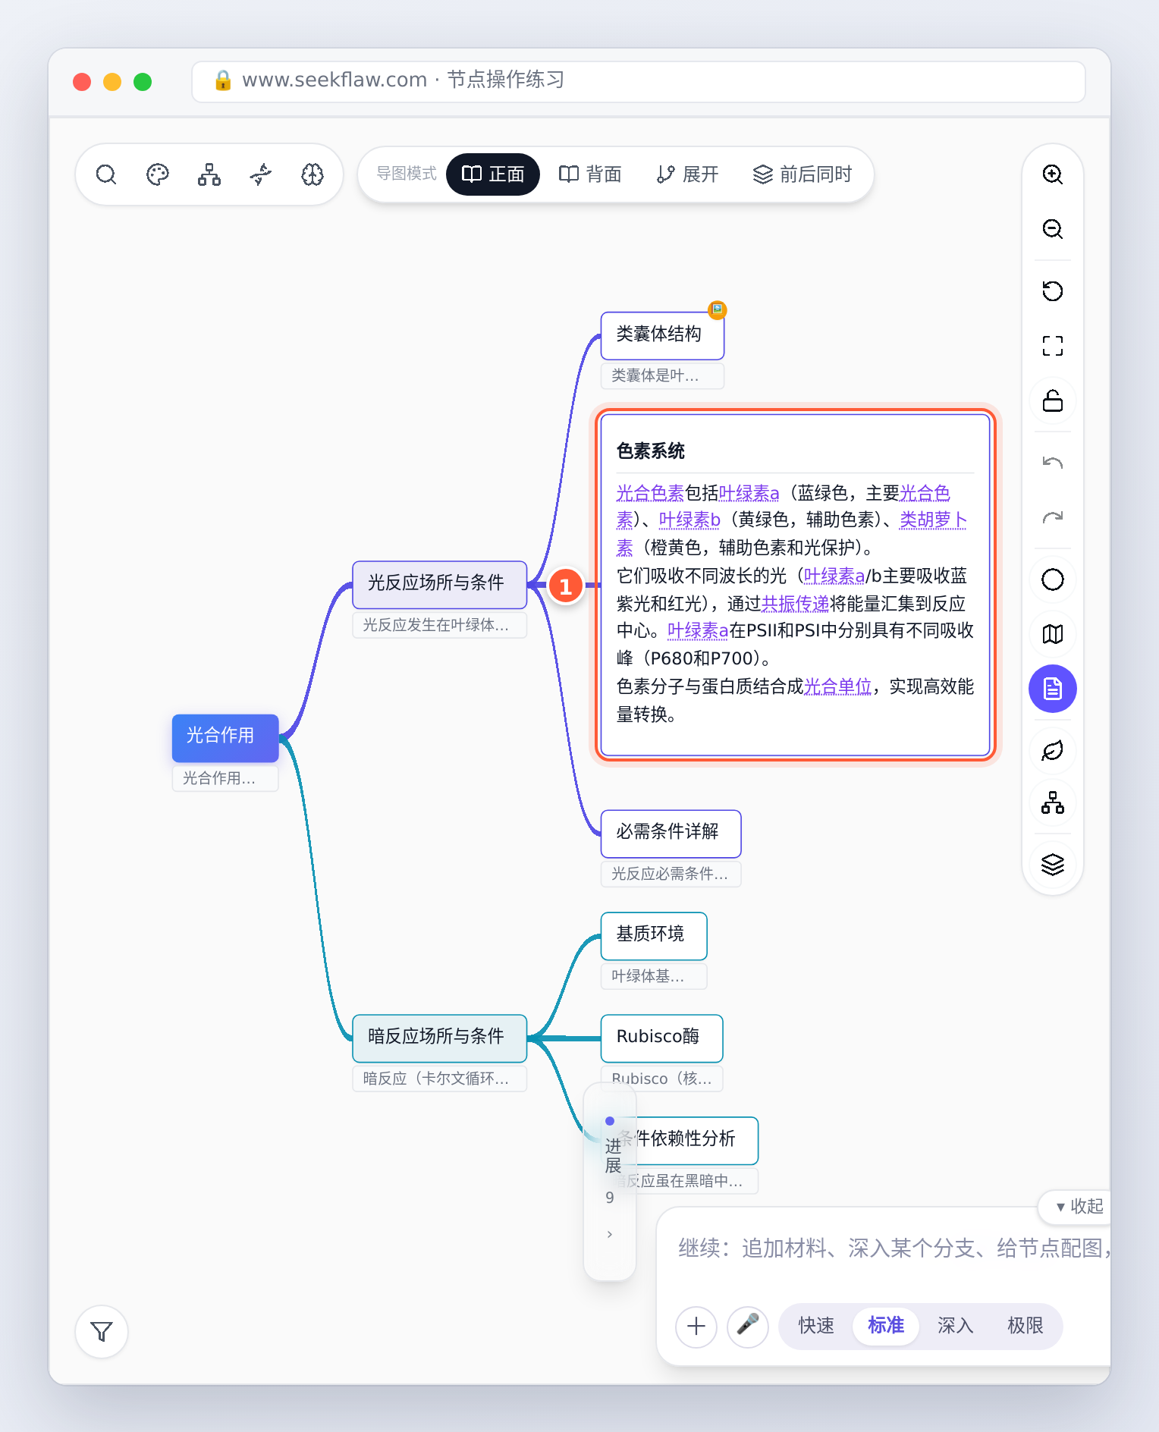The width and height of the screenshot is (1159, 1432).
Task: Select the hierarchy layout icon in the top-left toolbar
Action: point(209,174)
